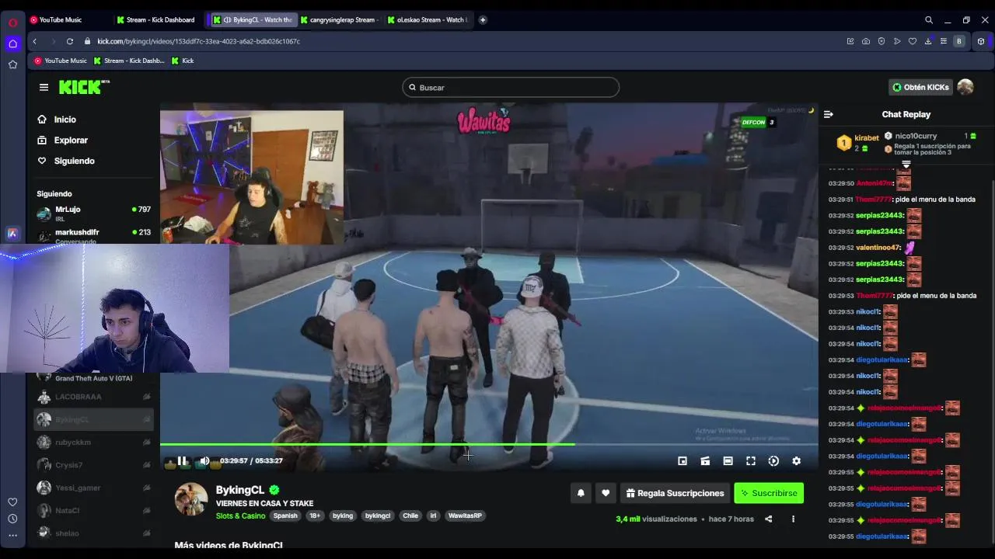Open BykingCL channel avatar

pyautogui.click(x=190, y=499)
